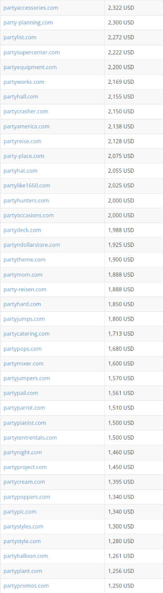Click the partylike1660.com link
The height and width of the screenshot is (593, 163).
coord(27,185)
